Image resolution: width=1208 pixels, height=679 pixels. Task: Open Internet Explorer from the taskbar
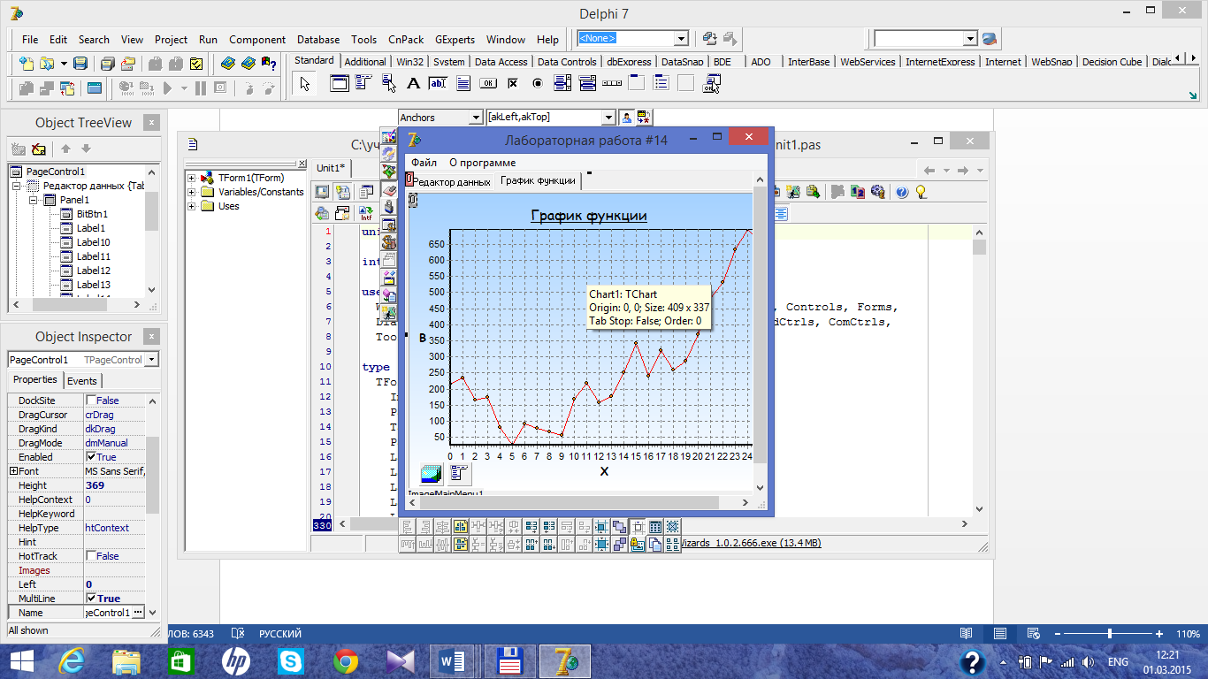[x=72, y=661]
